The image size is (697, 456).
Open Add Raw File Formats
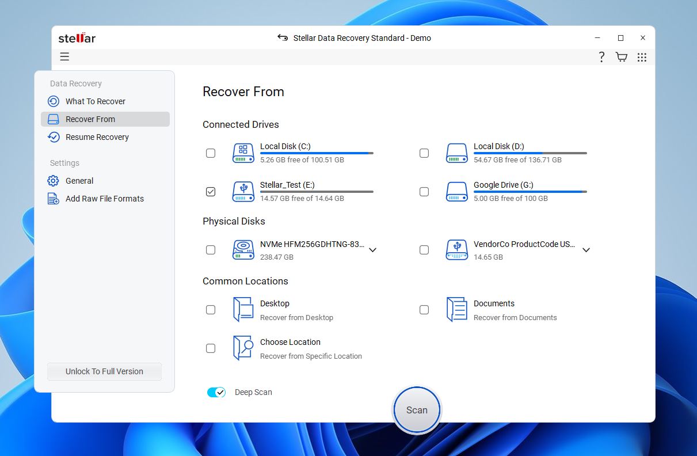105,199
